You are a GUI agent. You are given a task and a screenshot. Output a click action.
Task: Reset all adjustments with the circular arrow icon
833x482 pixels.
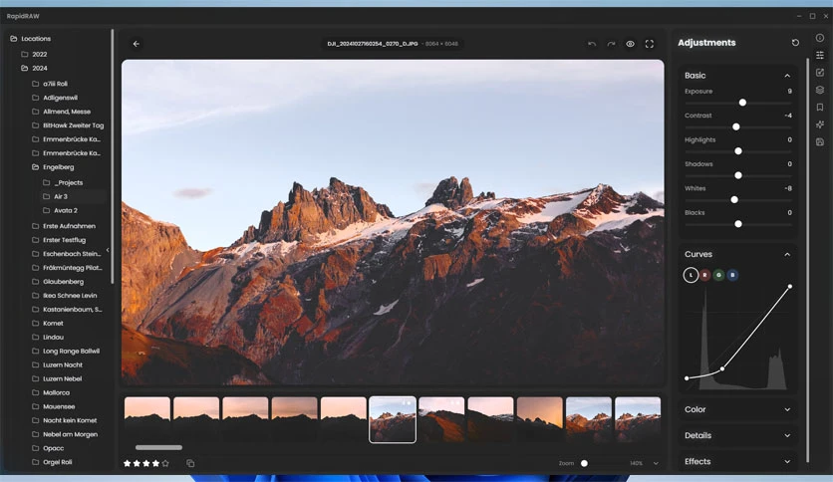click(x=795, y=43)
